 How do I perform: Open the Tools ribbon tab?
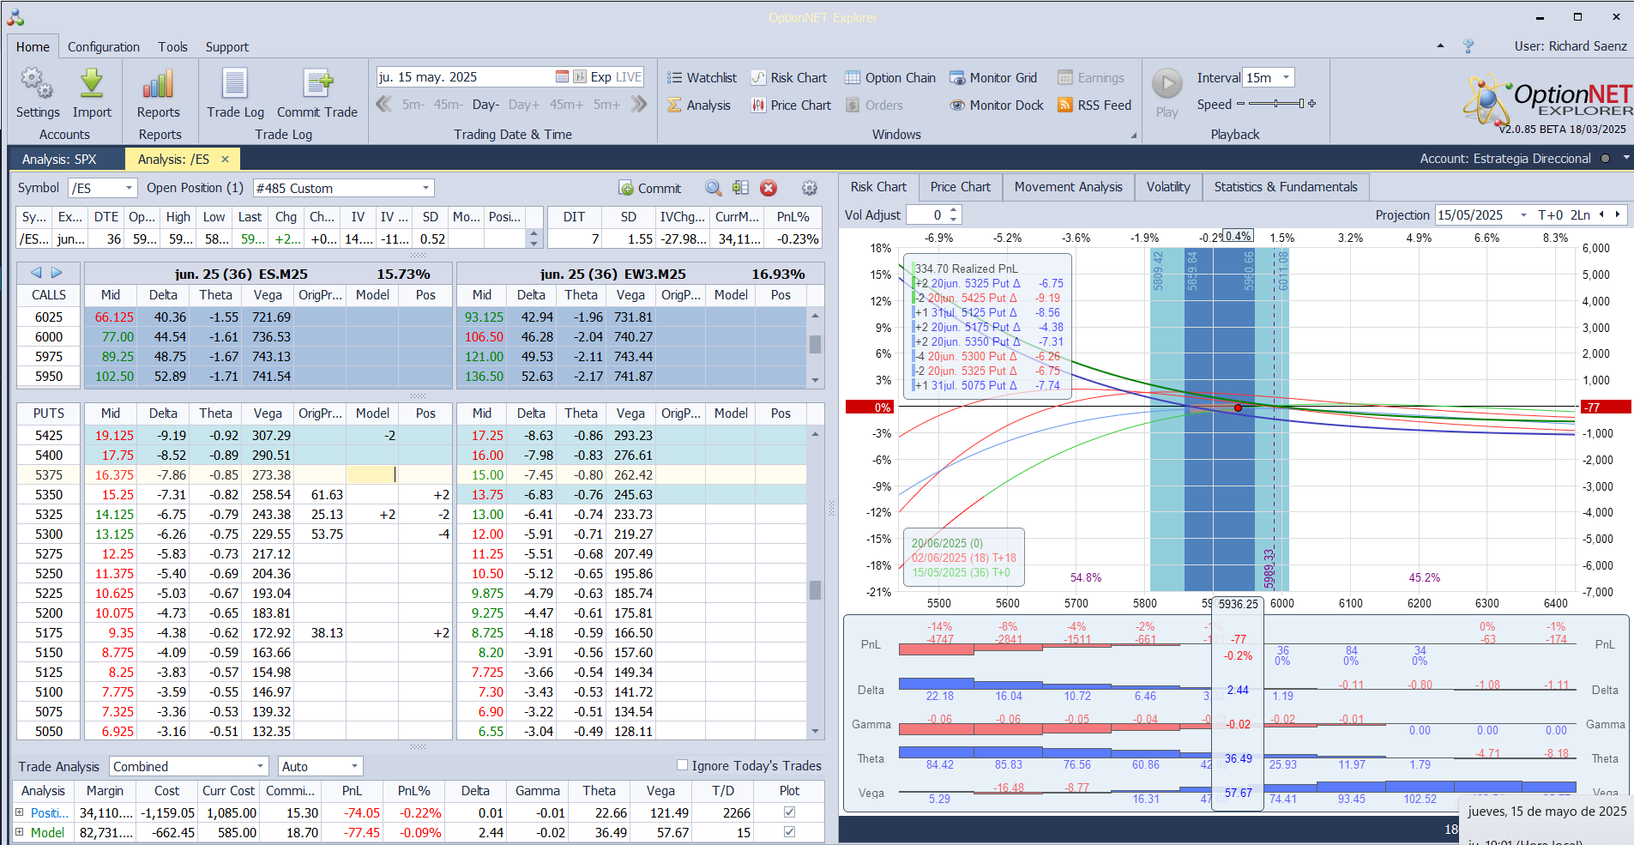click(172, 47)
